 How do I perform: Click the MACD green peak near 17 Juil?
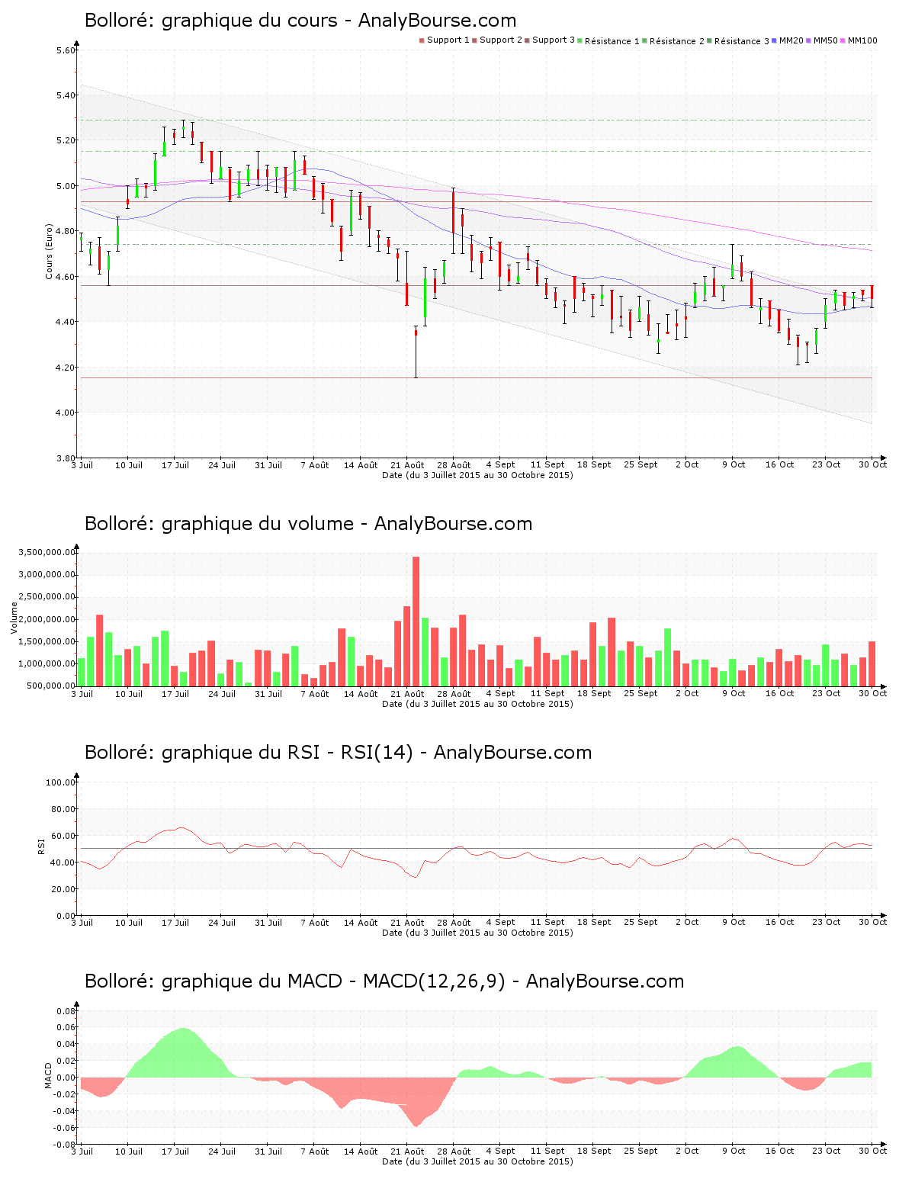coord(183,1052)
